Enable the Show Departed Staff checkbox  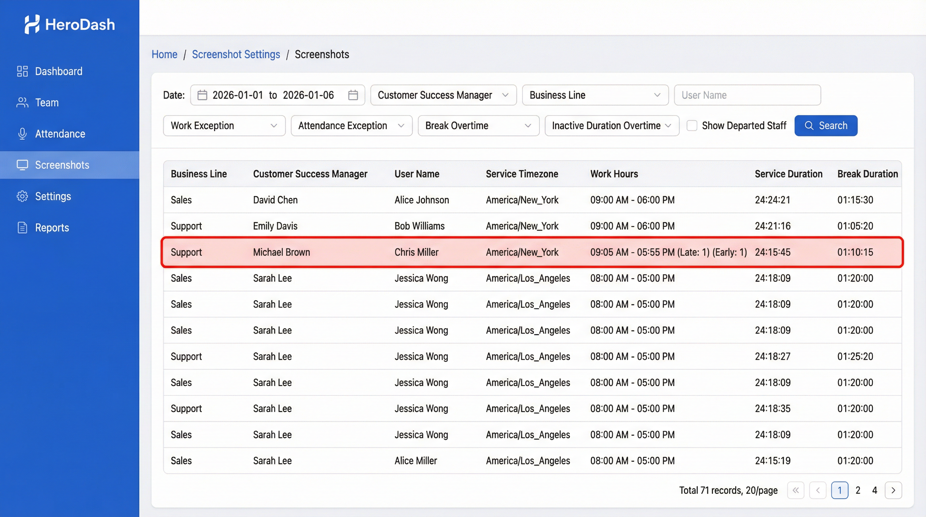click(x=691, y=126)
